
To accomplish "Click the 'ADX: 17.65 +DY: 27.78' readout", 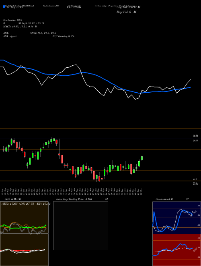I will pos(18,204).
